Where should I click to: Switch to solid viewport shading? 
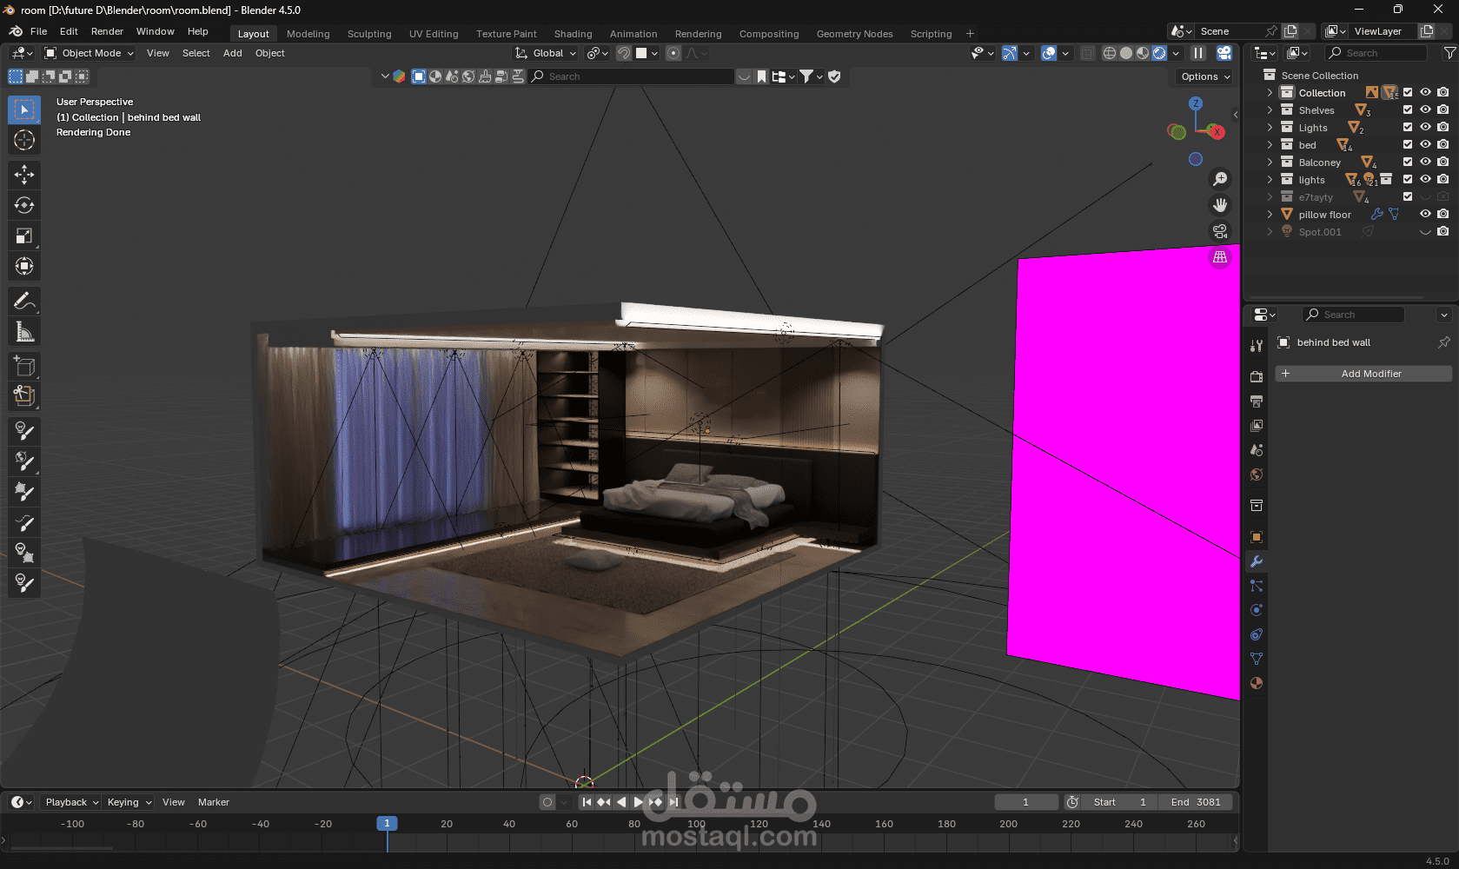pyautogui.click(x=1126, y=53)
